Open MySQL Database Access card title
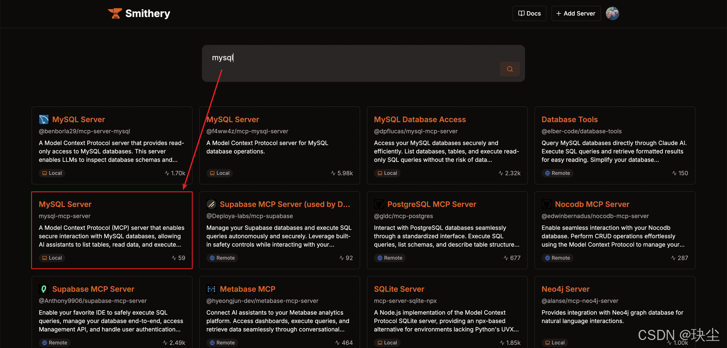The image size is (727, 348). pyautogui.click(x=420, y=119)
